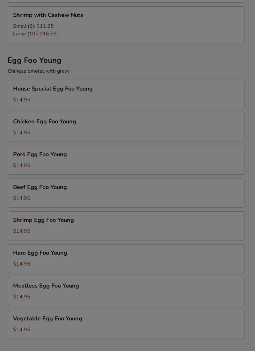Click the Chicken Egg Foo Young price
255x351 pixels.
(22, 133)
